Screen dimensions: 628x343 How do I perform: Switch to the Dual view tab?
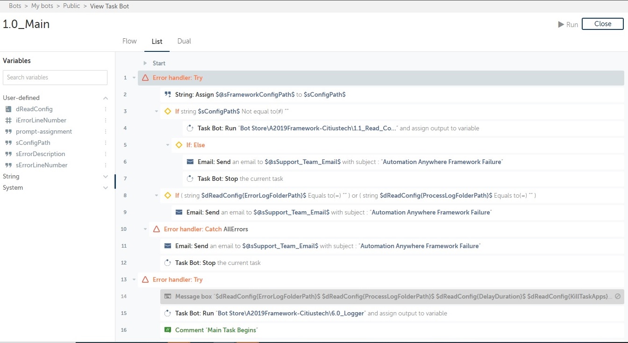tap(184, 41)
